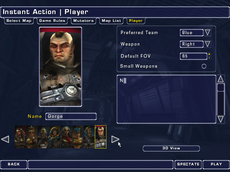
Task: Open the Mutators tab
Action: tap(83, 21)
